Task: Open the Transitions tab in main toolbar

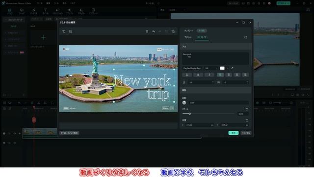Action: pos(57,11)
